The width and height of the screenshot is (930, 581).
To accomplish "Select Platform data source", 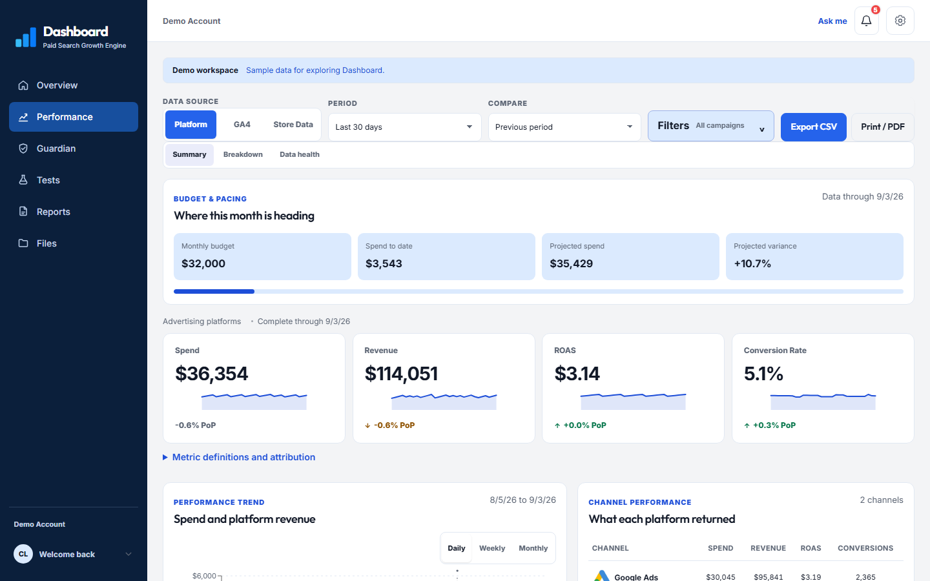I will click(191, 125).
